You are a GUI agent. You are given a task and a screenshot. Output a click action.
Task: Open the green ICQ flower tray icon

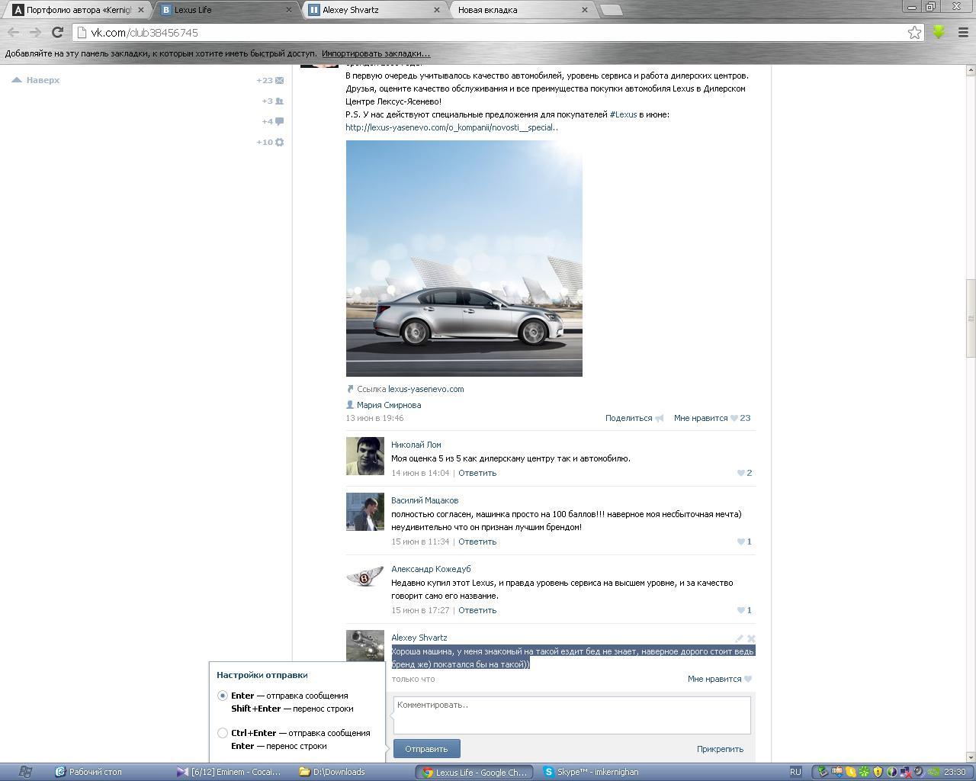[x=864, y=772]
